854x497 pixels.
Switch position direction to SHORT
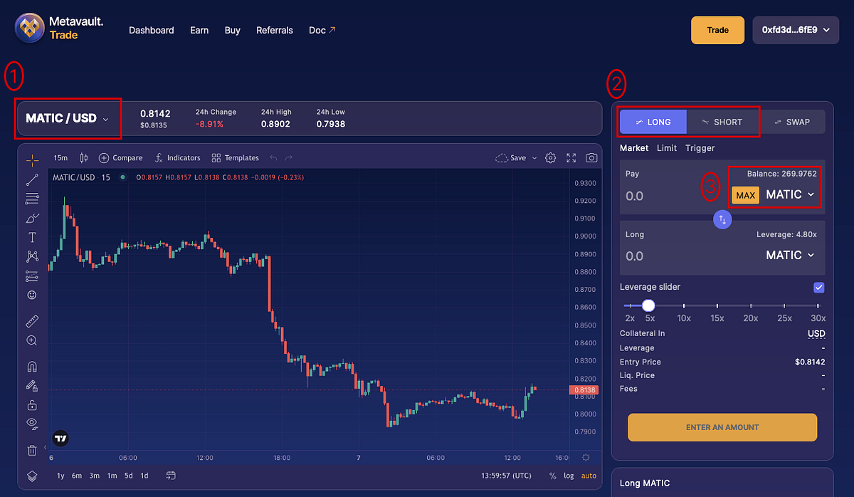tap(723, 122)
